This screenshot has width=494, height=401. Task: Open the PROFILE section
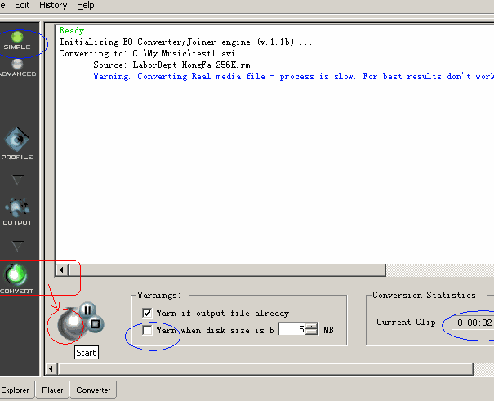[17, 145]
